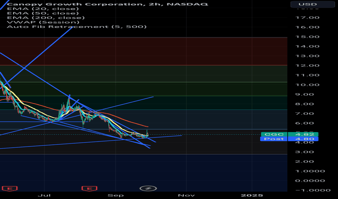Click the Post market price label

(x=274, y=139)
